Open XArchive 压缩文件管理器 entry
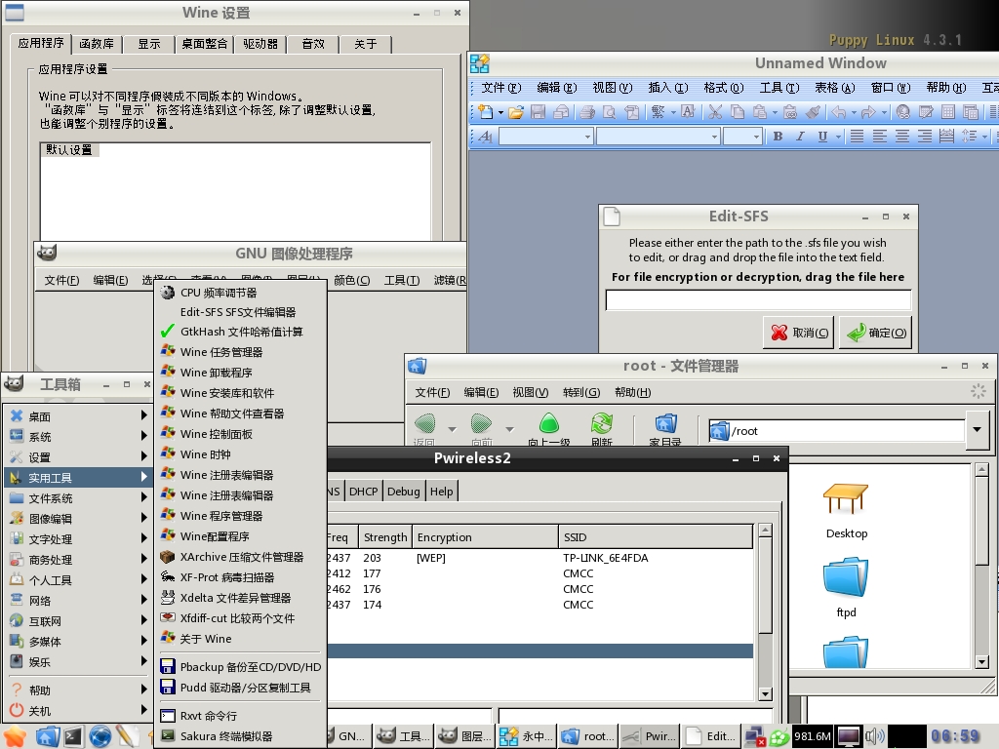 [241, 557]
